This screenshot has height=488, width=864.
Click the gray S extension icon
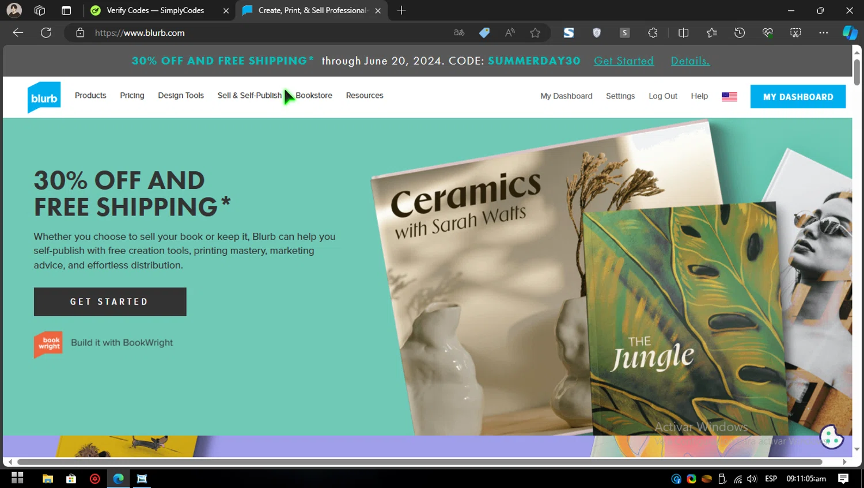624,33
